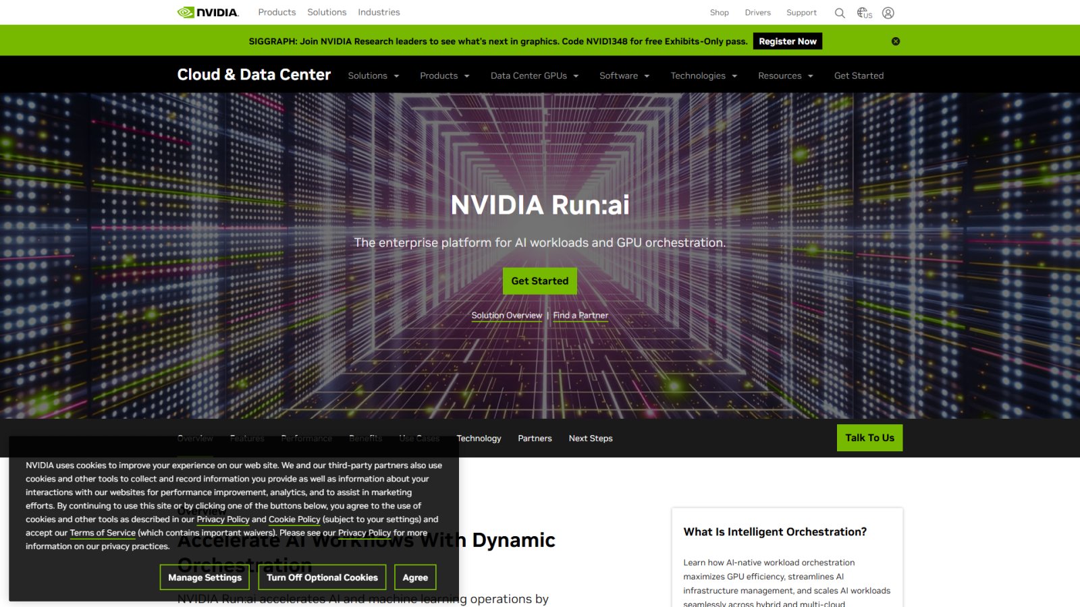Open Industries in the top menu
The height and width of the screenshot is (607, 1080).
click(379, 12)
